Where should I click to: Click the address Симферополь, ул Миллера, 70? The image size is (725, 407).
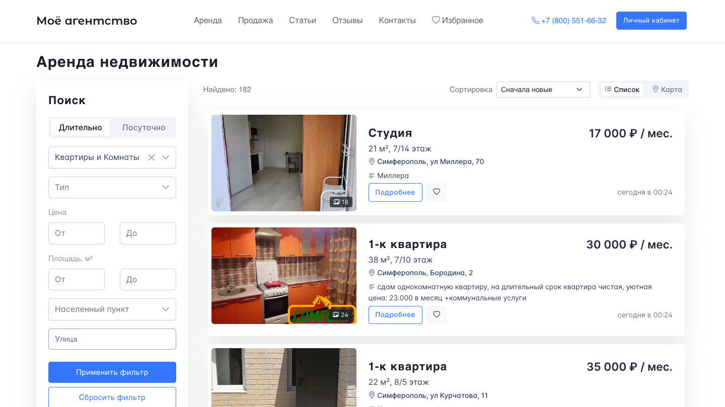[x=430, y=161]
